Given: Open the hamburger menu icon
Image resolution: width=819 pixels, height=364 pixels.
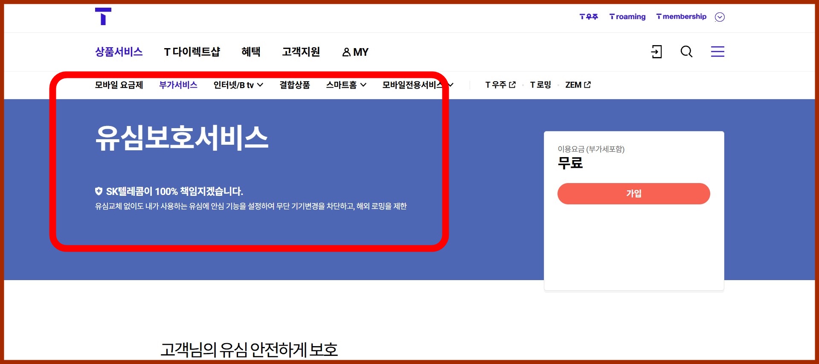Looking at the screenshot, I should [717, 52].
